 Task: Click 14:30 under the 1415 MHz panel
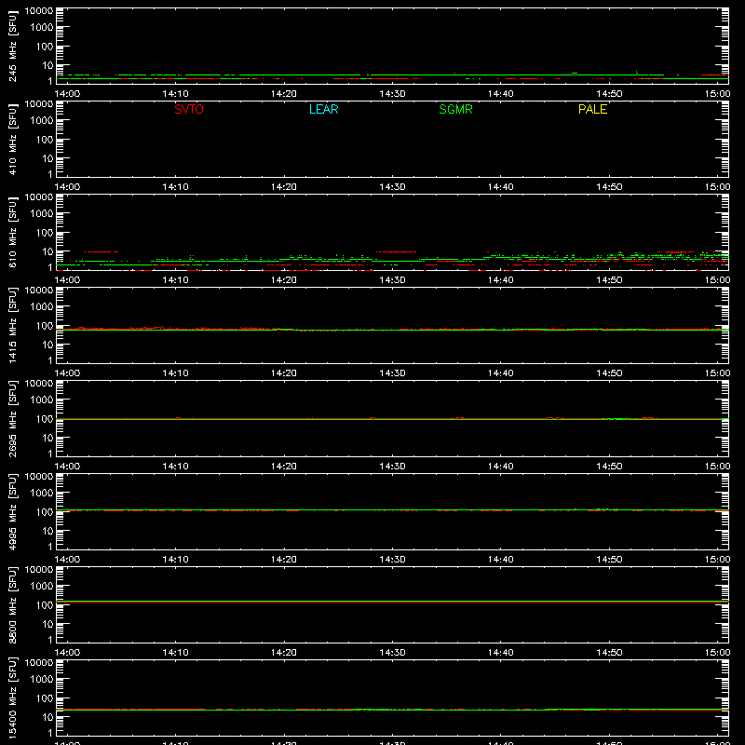click(392, 373)
